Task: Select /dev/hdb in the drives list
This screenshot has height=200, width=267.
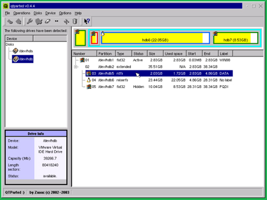Action: click(23, 59)
